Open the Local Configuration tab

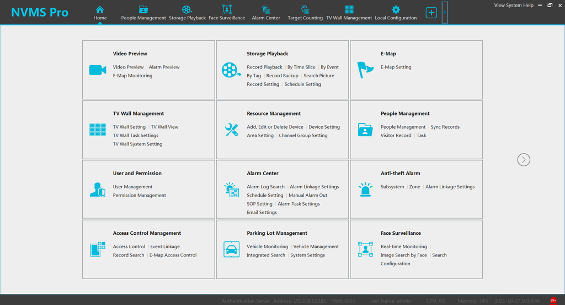pyautogui.click(x=396, y=13)
